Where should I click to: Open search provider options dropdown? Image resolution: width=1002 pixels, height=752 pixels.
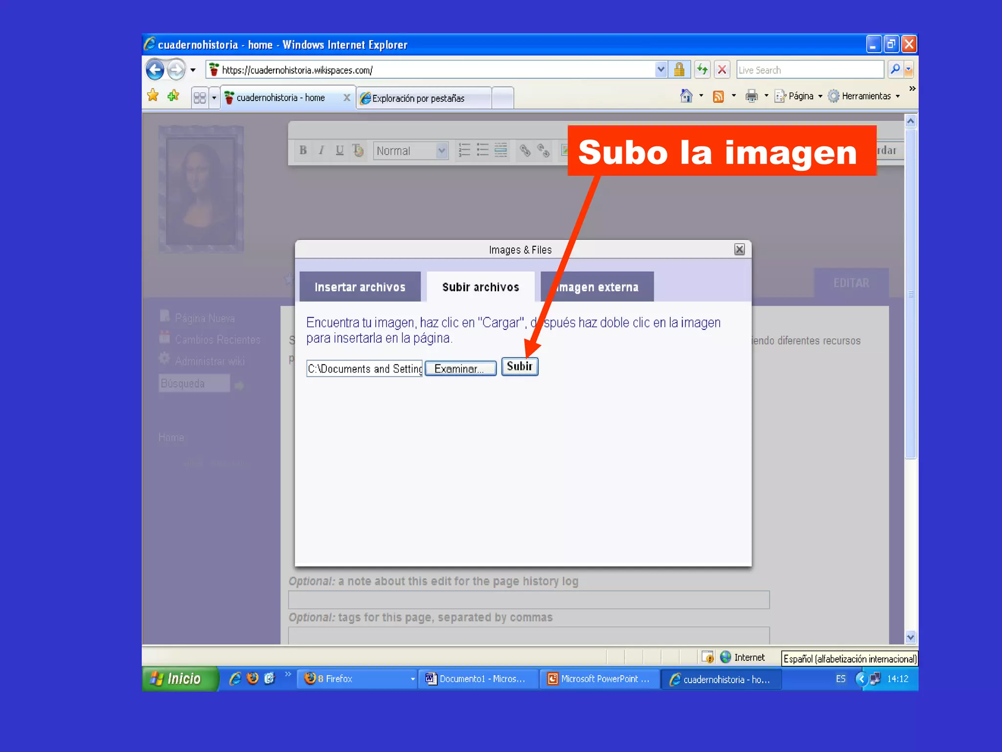point(909,70)
